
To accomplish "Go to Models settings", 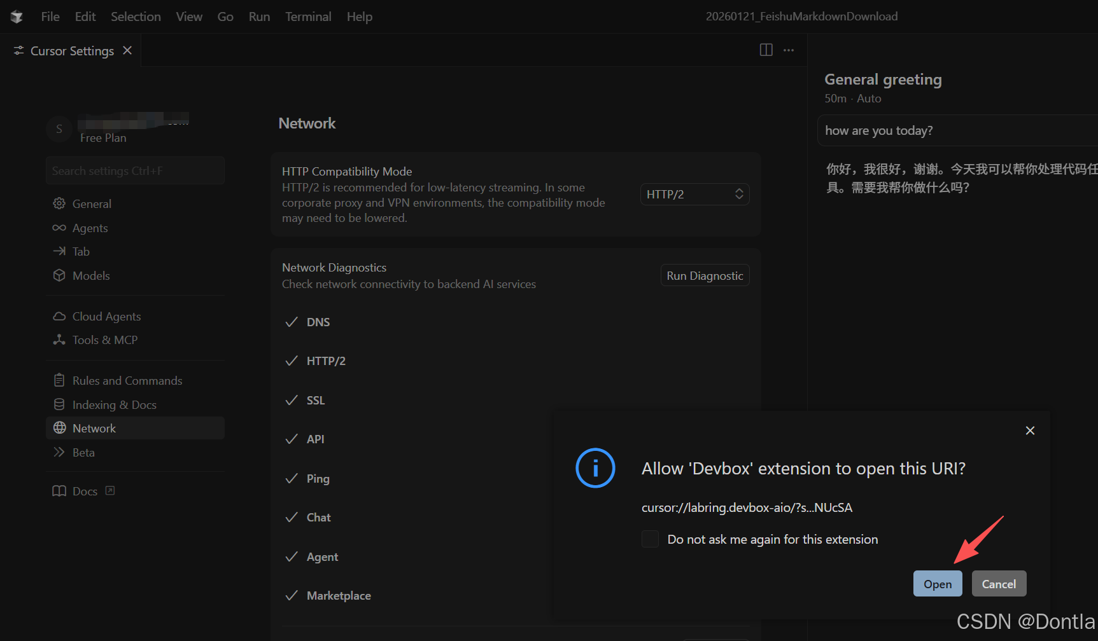I will (x=135, y=275).
